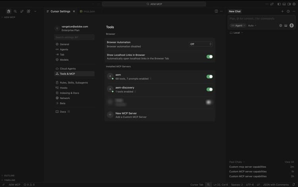Click the errors and warnings status indicator
Screen dimensions: 298x187
point(29,185)
